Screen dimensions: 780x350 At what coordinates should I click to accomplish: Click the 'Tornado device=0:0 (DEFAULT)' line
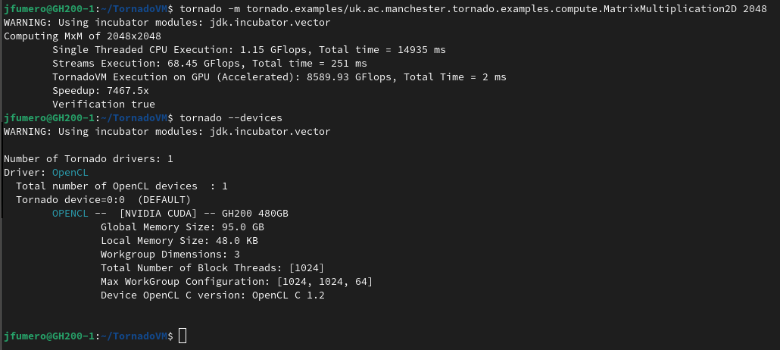point(104,200)
